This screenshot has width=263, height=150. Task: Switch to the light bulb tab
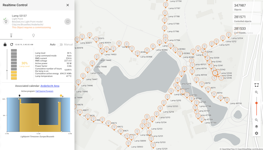point(33,35)
